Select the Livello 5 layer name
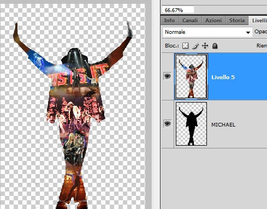The image size is (267, 209). [223, 77]
